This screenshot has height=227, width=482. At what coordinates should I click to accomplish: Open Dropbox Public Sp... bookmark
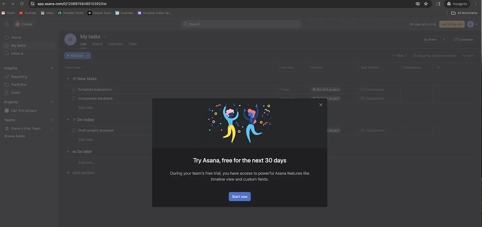point(155,13)
